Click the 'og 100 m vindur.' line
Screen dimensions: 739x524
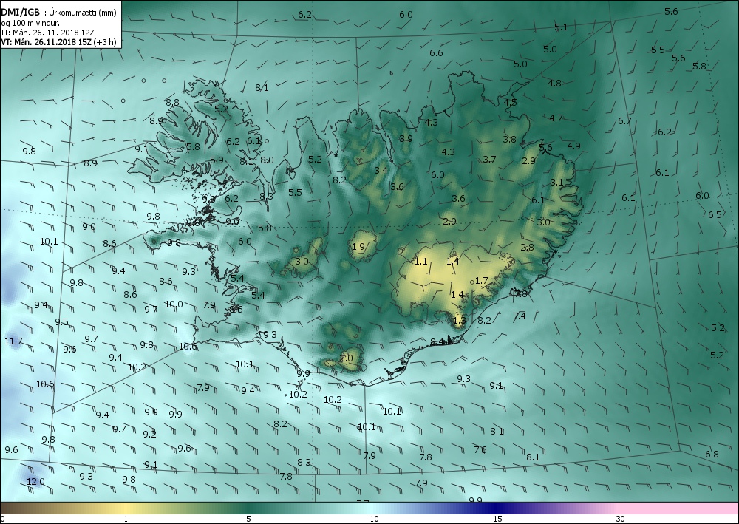[30, 23]
